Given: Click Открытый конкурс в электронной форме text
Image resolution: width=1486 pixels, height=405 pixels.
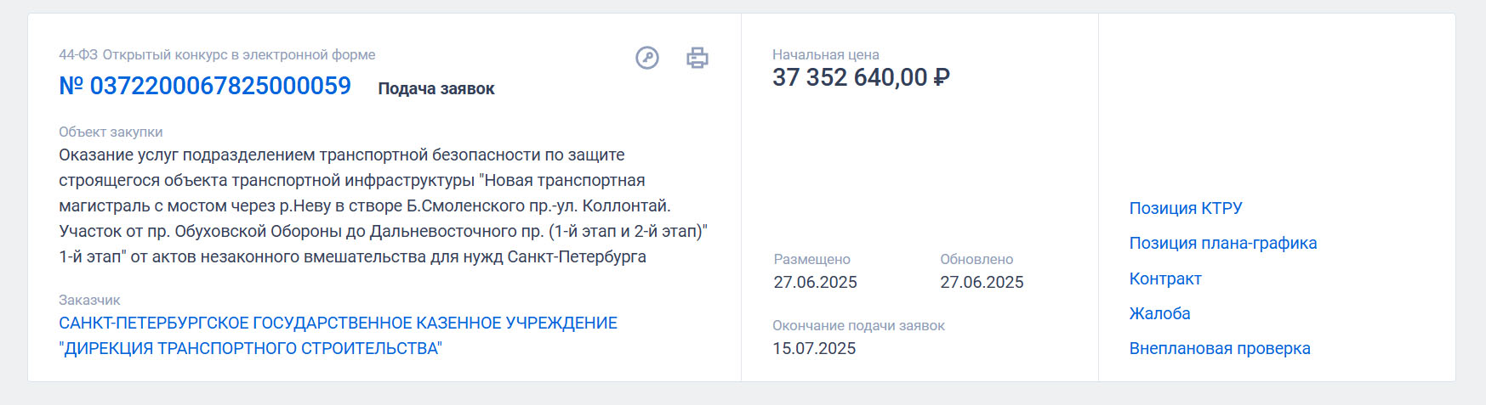Looking at the screenshot, I should click(239, 54).
